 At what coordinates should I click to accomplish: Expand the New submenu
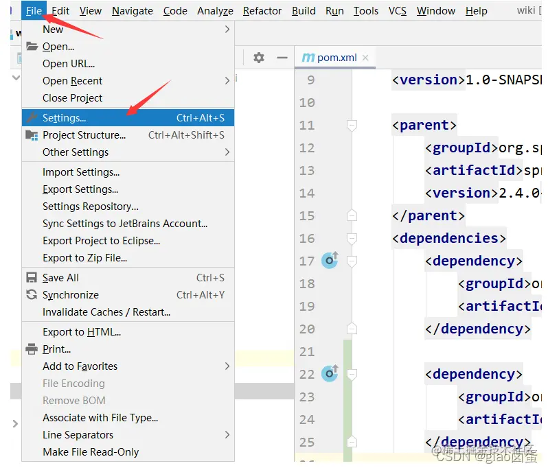pos(128,30)
